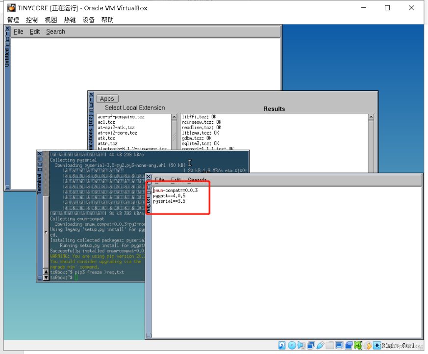Click the hard disk activity icon in status bar
428x354 pixels.
click(282, 345)
